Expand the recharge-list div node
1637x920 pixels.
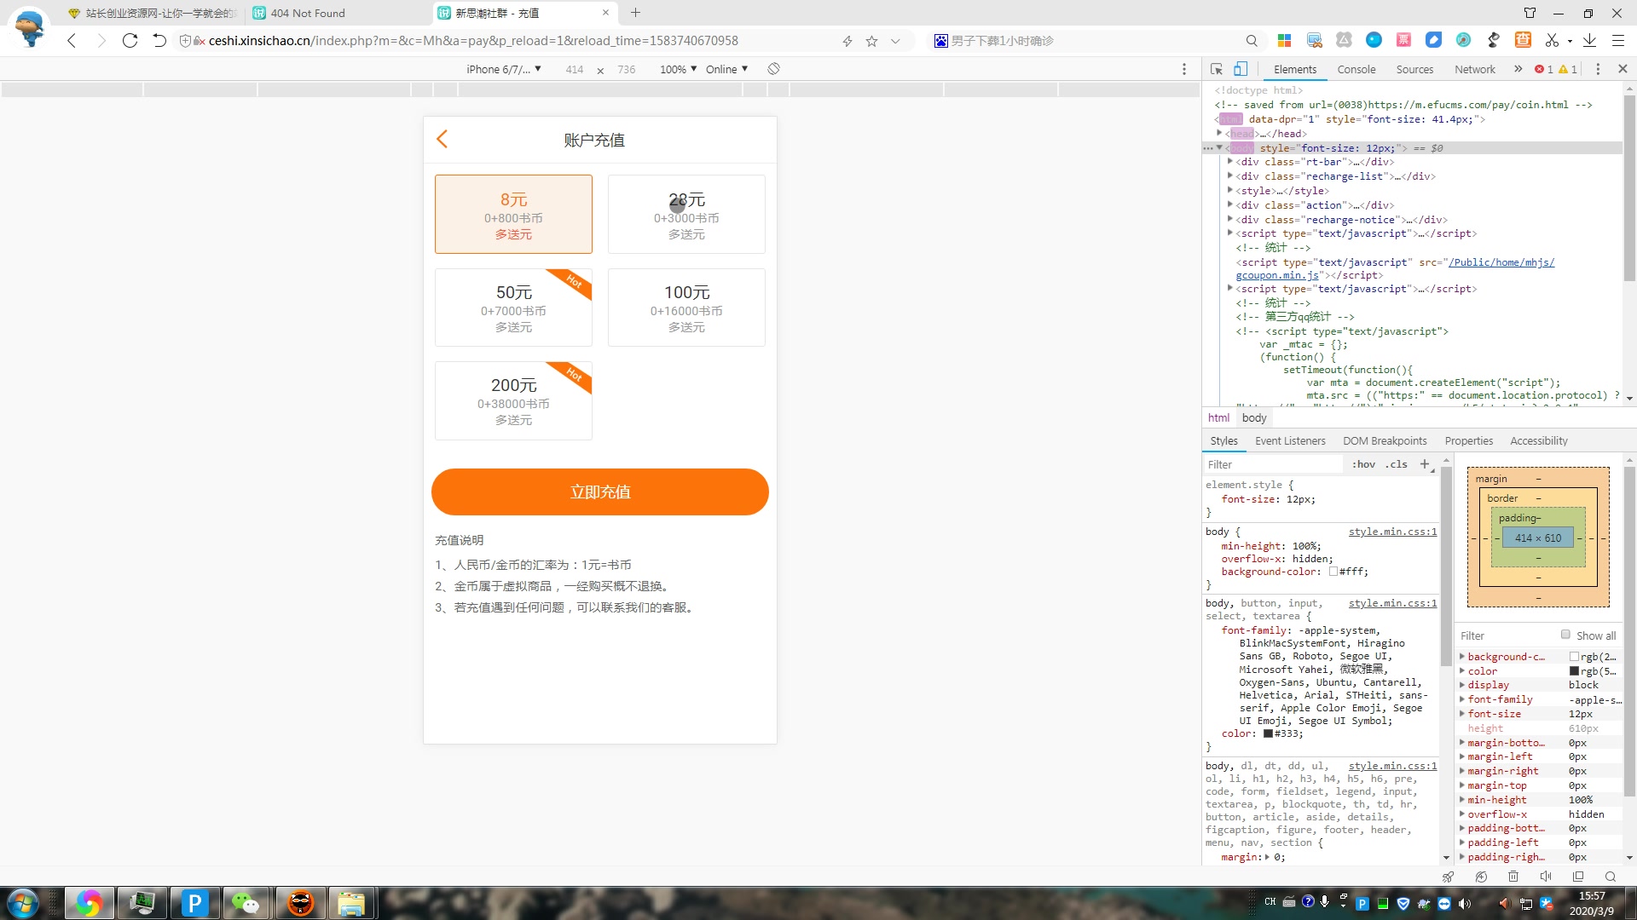[1230, 176]
